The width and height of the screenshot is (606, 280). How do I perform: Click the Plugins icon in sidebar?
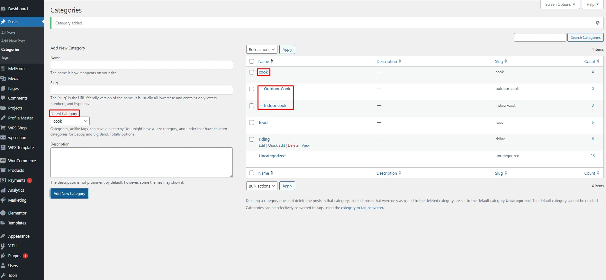point(3,256)
